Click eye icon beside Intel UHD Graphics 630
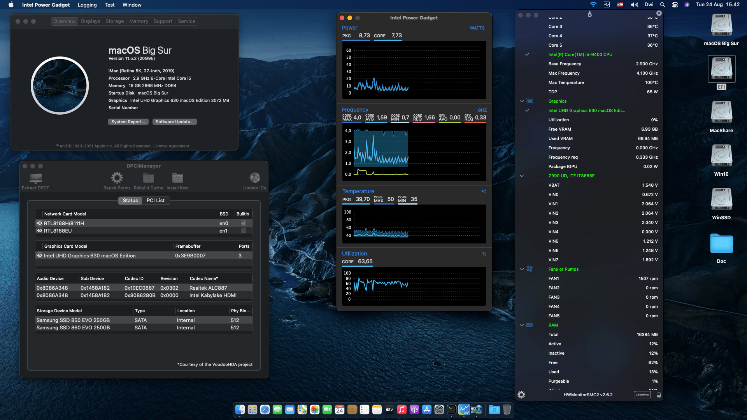 tap(39, 255)
